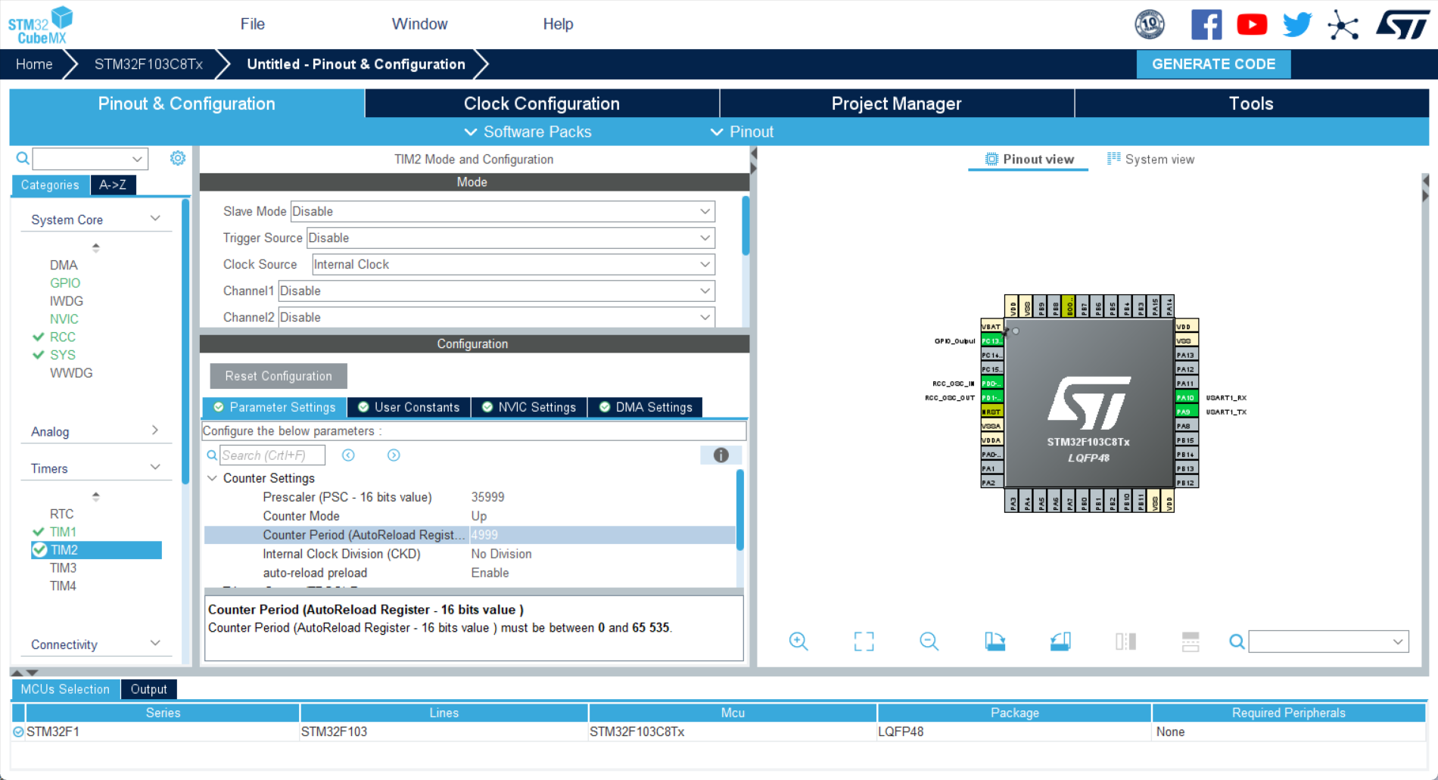The height and width of the screenshot is (780, 1438).
Task: Click the parameter list vertical scrollbar
Action: 739,510
